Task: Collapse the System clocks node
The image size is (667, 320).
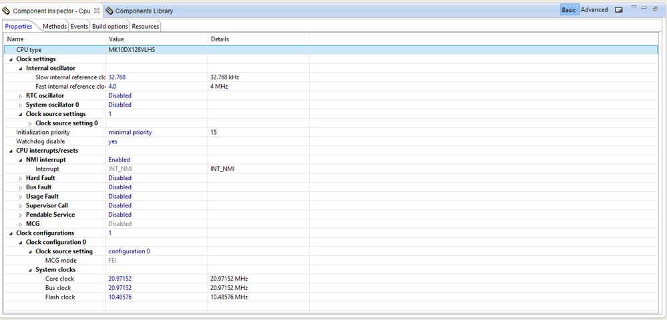Action: pyautogui.click(x=30, y=270)
